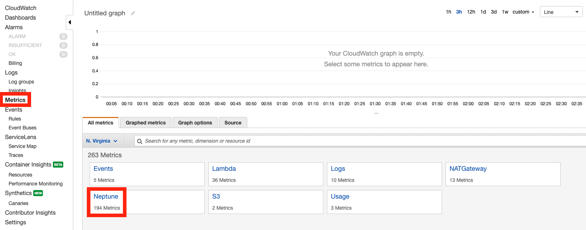This screenshot has height=230, width=586.
Task: Open Settings in sidebar
Action: coord(15,222)
